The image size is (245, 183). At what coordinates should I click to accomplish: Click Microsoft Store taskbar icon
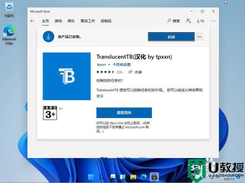[154, 177]
